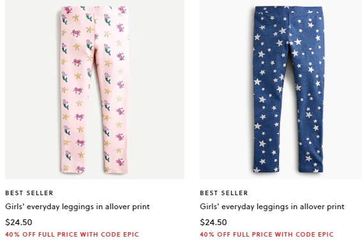Viewport: 362px width, 243px height.
Task: Click the waistband of the pink mermaid leggings
Action: (94, 10)
